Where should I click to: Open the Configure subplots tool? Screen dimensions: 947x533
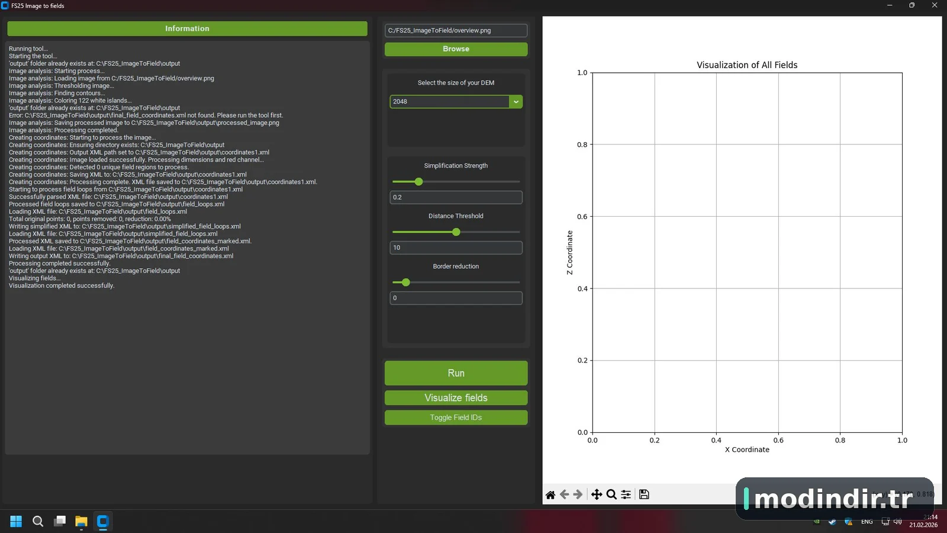(626, 495)
